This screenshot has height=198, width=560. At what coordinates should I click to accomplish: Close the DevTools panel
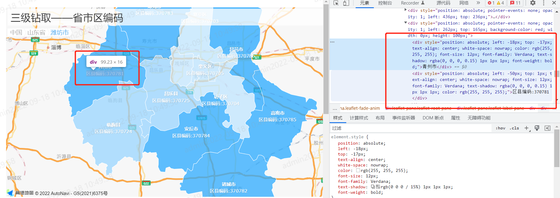point(554,3)
